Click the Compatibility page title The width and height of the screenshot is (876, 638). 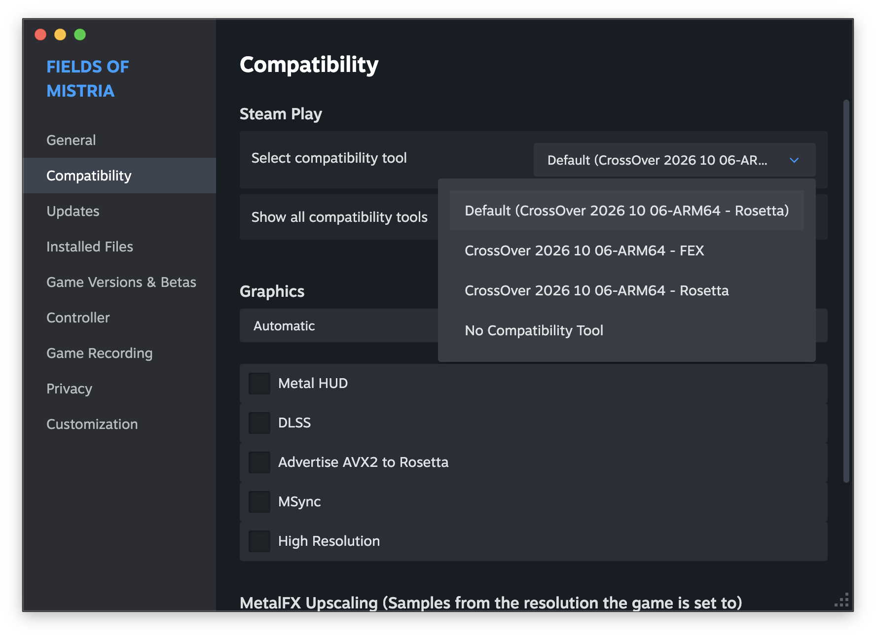pos(309,65)
